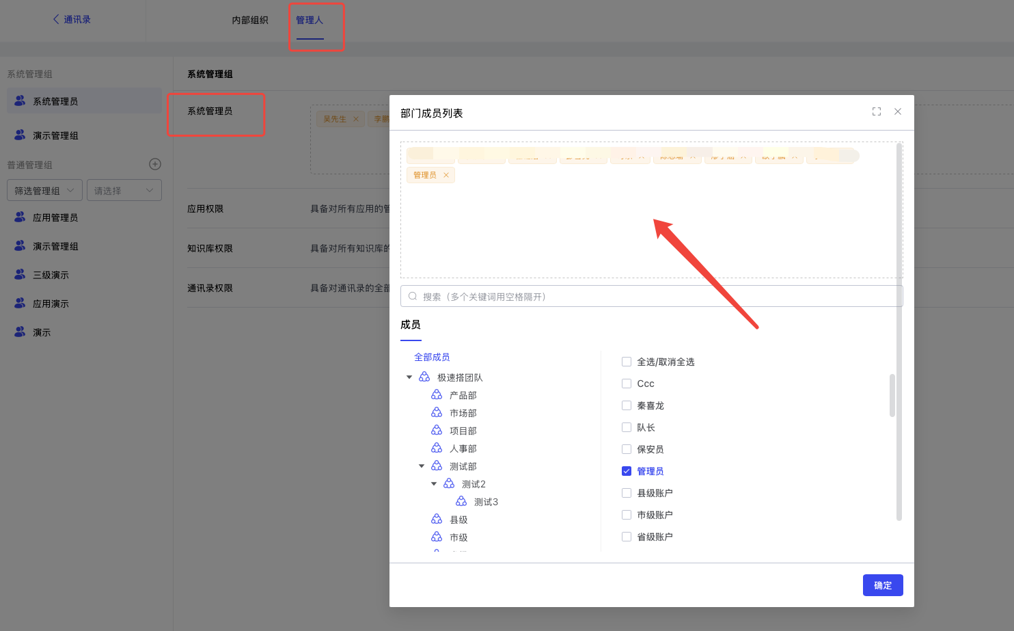Click the 产品部 department icon
Screen dimensions: 1014x631
coord(437,395)
